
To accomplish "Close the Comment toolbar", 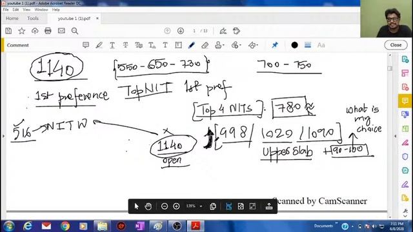I will [396, 45].
